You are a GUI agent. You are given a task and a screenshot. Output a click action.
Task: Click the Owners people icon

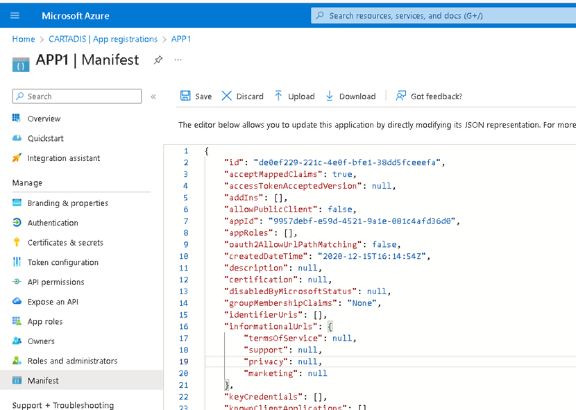[17, 341]
